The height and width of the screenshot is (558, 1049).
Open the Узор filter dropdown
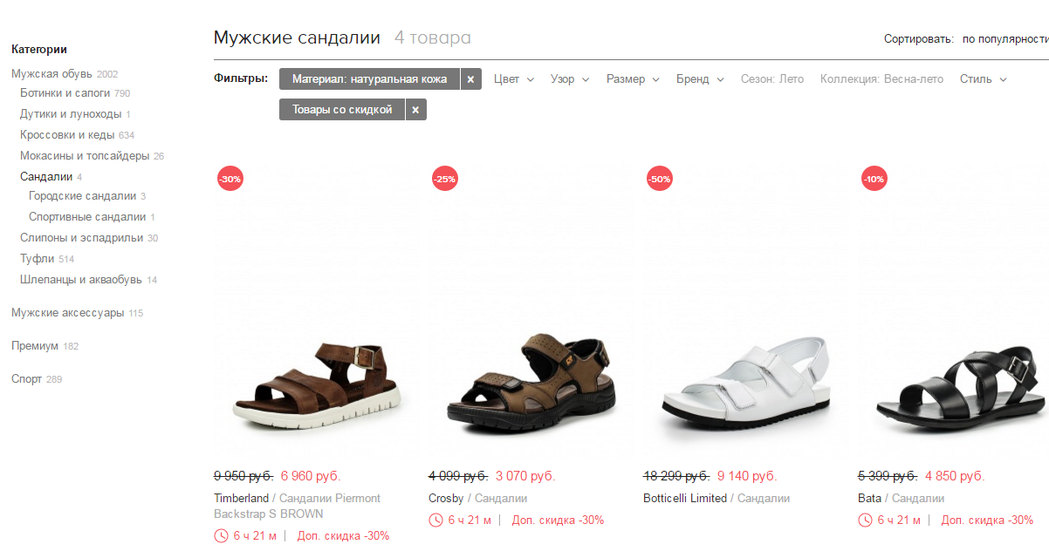(570, 79)
